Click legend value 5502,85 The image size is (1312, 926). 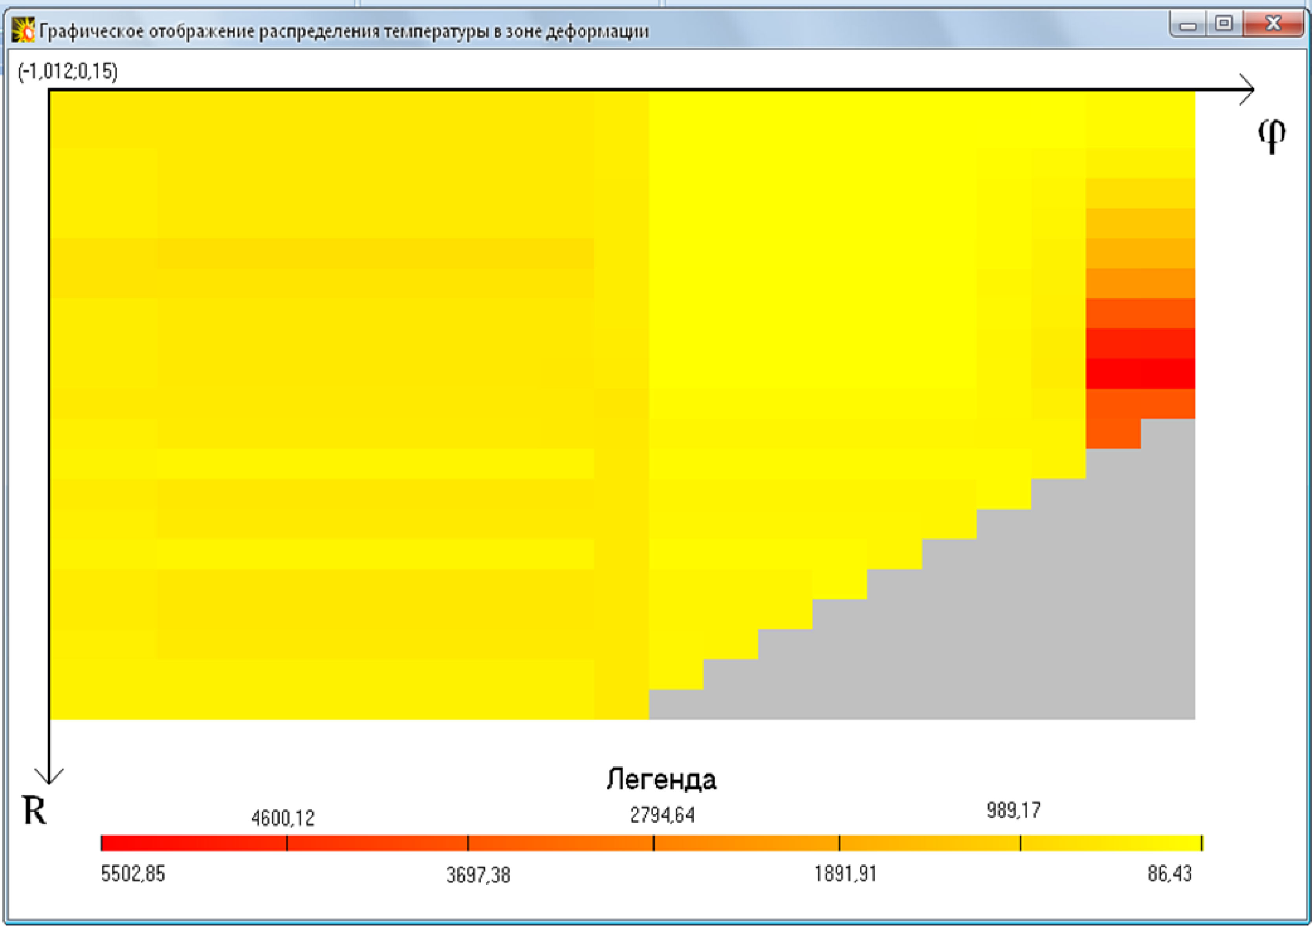(x=132, y=873)
